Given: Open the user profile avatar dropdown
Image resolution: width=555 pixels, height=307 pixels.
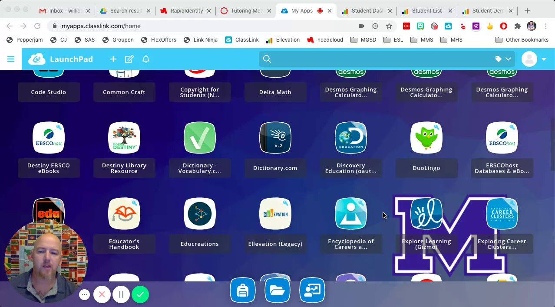Looking at the screenshot, I should (x=534, y=59).
